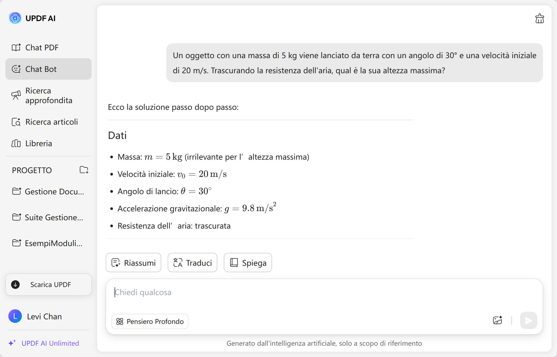557x357 pixels.
Task: Click the UPDF AI logo
Action: pos(15,18)
